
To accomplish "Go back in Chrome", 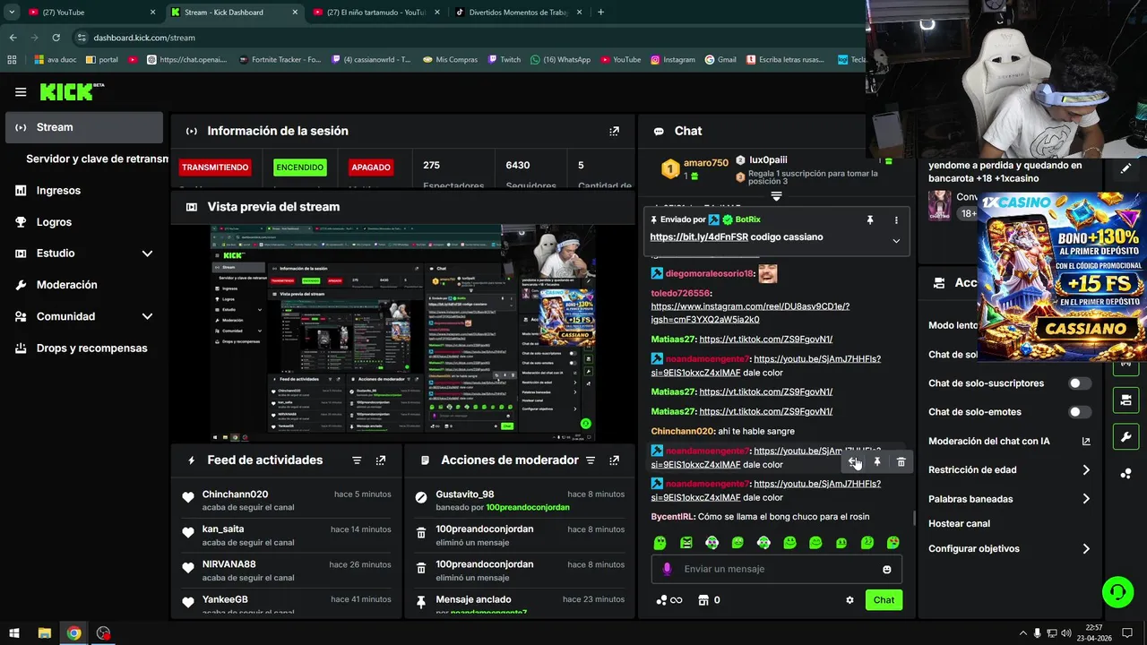I will point(13,38).
